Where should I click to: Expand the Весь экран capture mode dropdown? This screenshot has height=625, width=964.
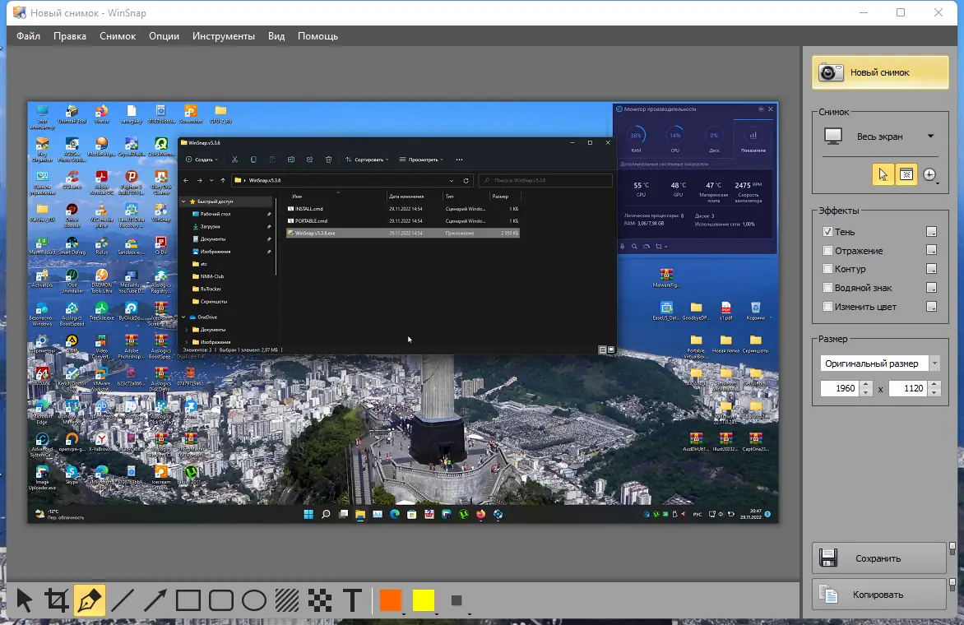click(x=930, y=137)
